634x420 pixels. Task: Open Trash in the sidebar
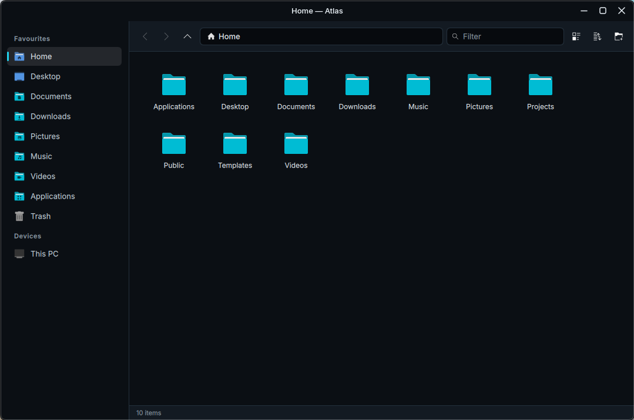[64, 216]
